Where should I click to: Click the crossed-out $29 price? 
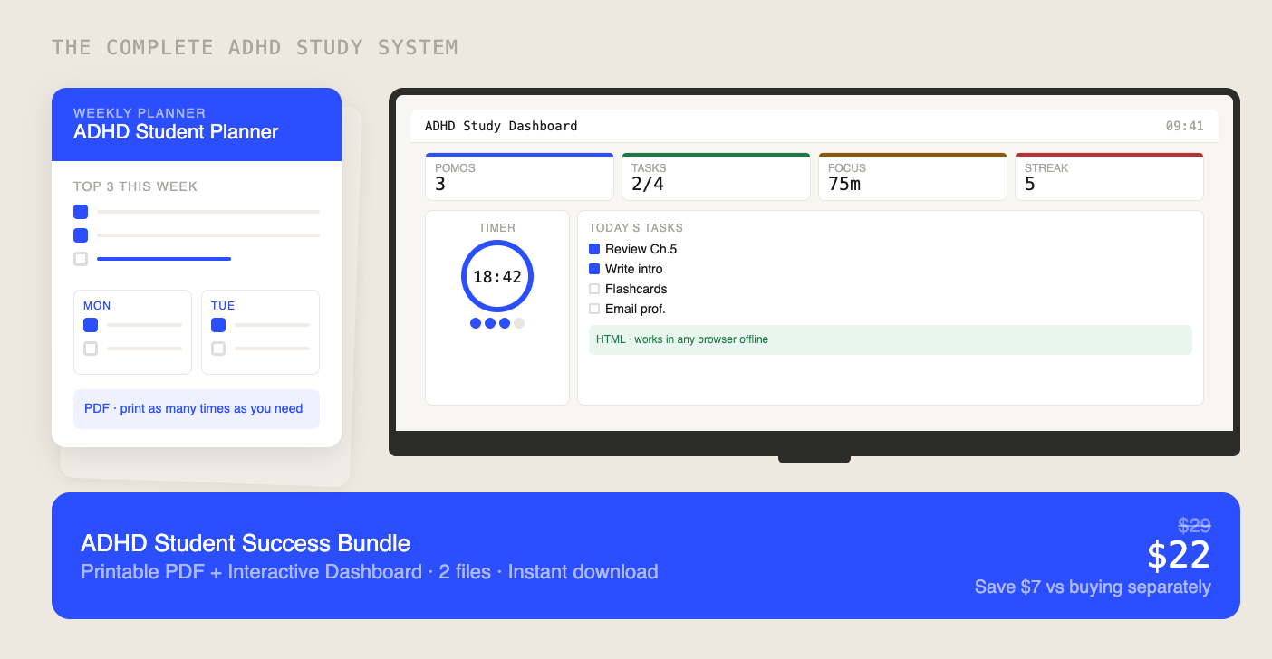[1194, 525]
